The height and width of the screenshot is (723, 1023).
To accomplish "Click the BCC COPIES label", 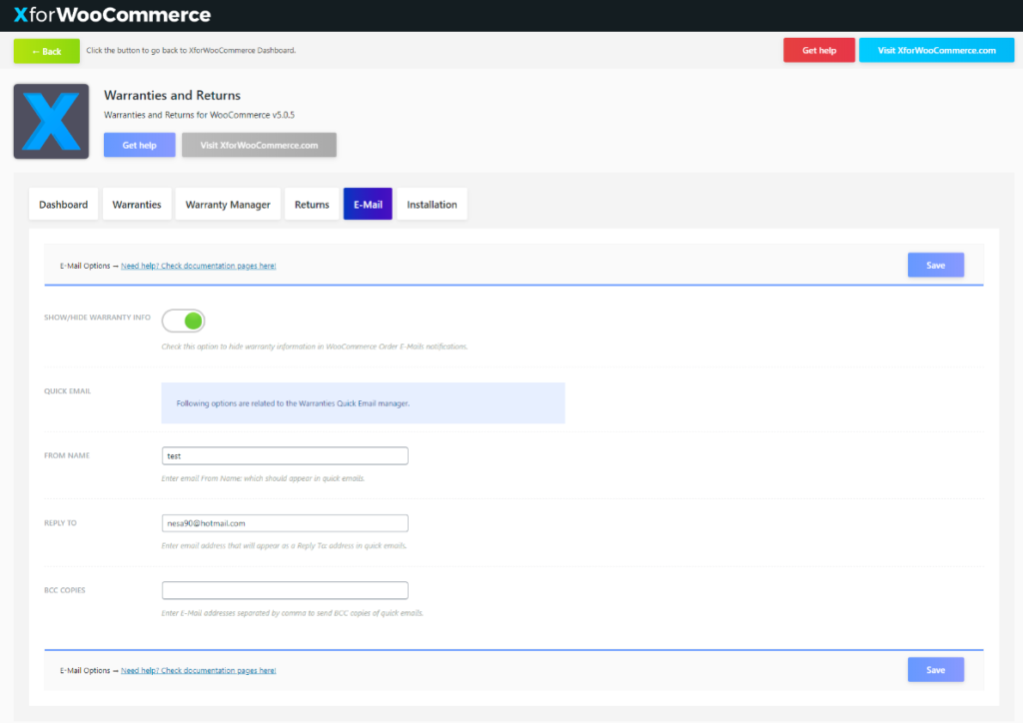I will 65,590.
